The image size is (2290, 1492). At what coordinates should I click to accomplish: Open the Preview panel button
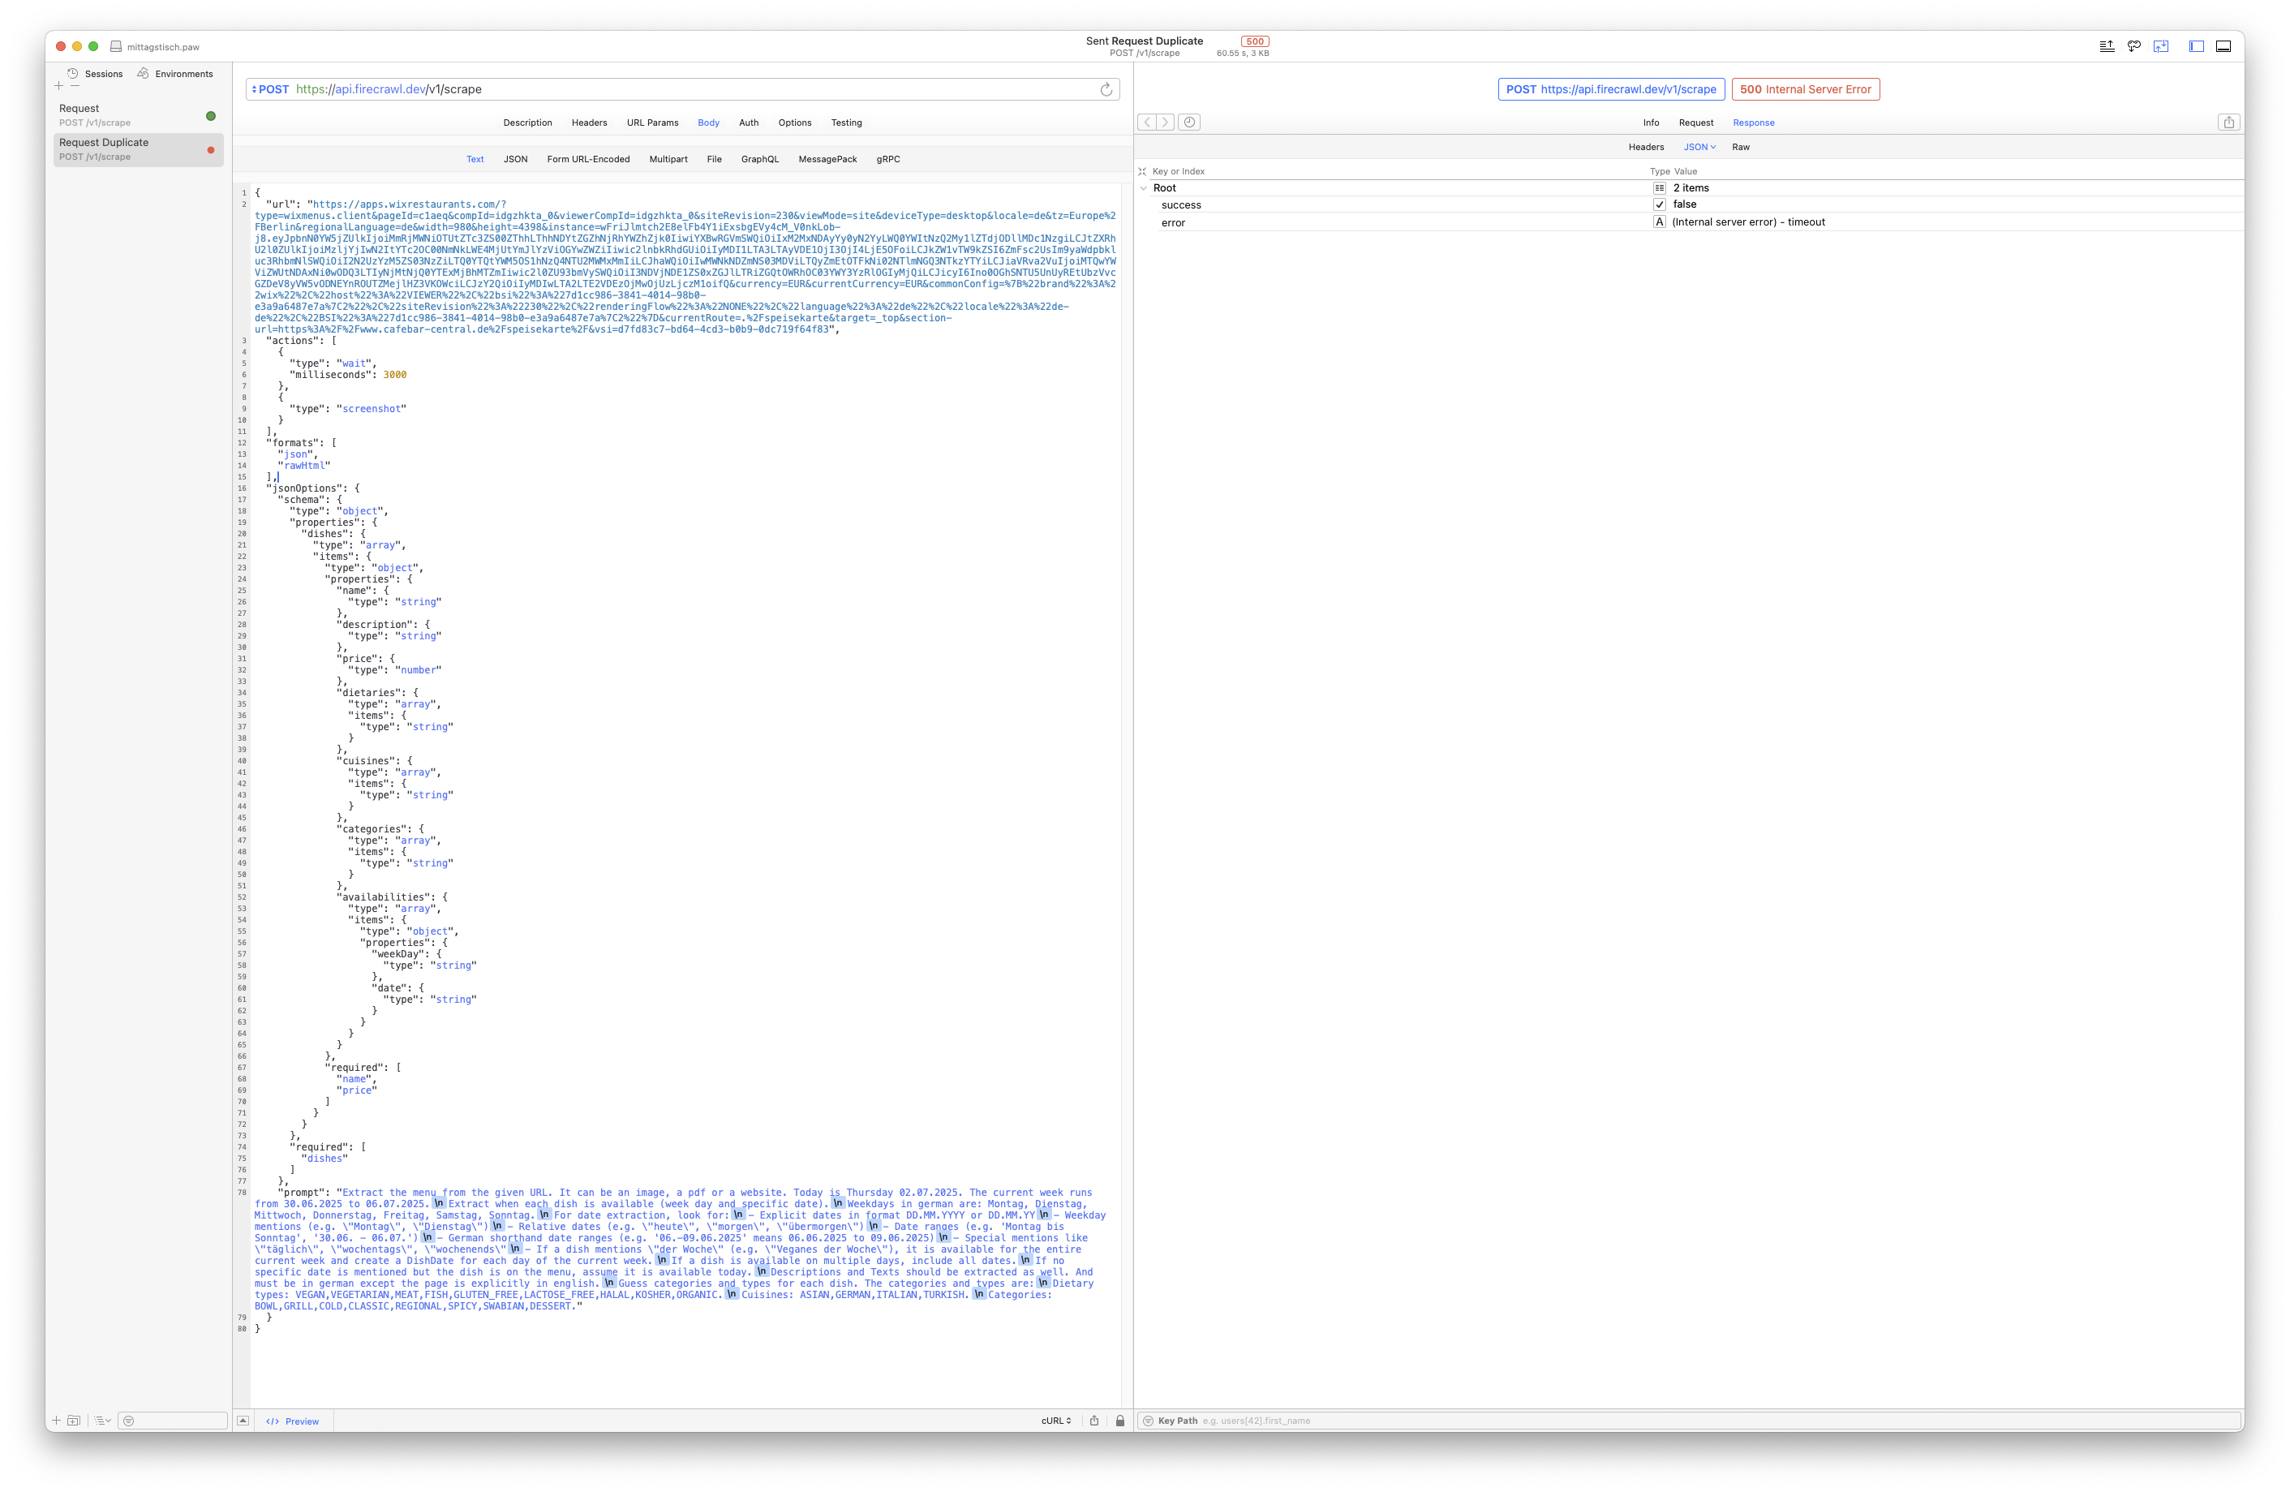[293, 1421]
